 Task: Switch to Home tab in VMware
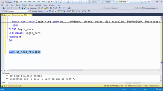pyautogui.click(x=96, y=2)
